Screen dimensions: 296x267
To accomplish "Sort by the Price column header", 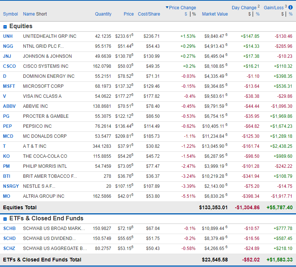I will pyautogui.click(x=129, y=14).
